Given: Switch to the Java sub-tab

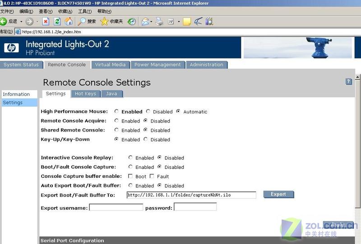Looking at the screenshot, I should (111, 94).
